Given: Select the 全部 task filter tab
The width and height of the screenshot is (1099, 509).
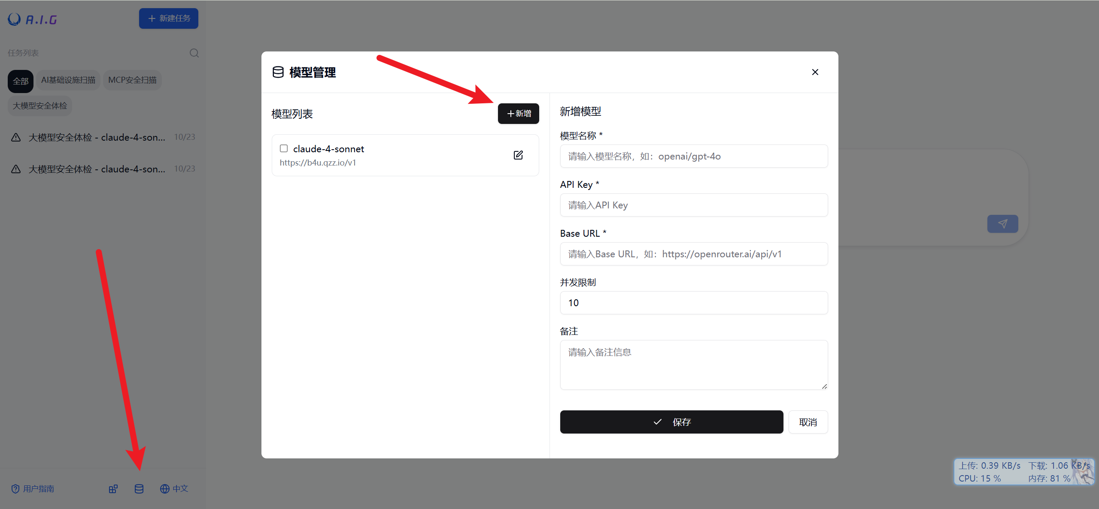Looking at the screenshot, I should pyautogui.click(x=21, y=81).
